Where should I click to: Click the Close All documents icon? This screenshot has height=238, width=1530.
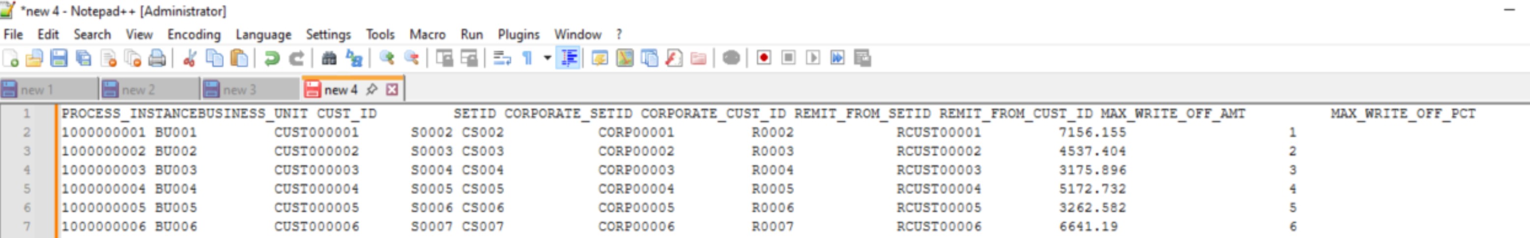point(132,58)
